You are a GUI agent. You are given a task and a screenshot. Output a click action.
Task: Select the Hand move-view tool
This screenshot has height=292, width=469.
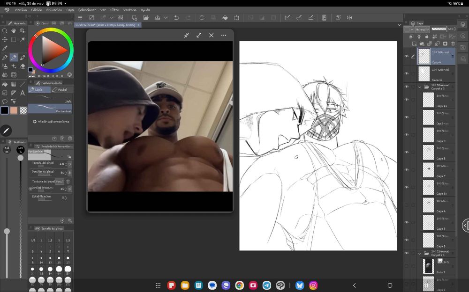coord(14,30)
